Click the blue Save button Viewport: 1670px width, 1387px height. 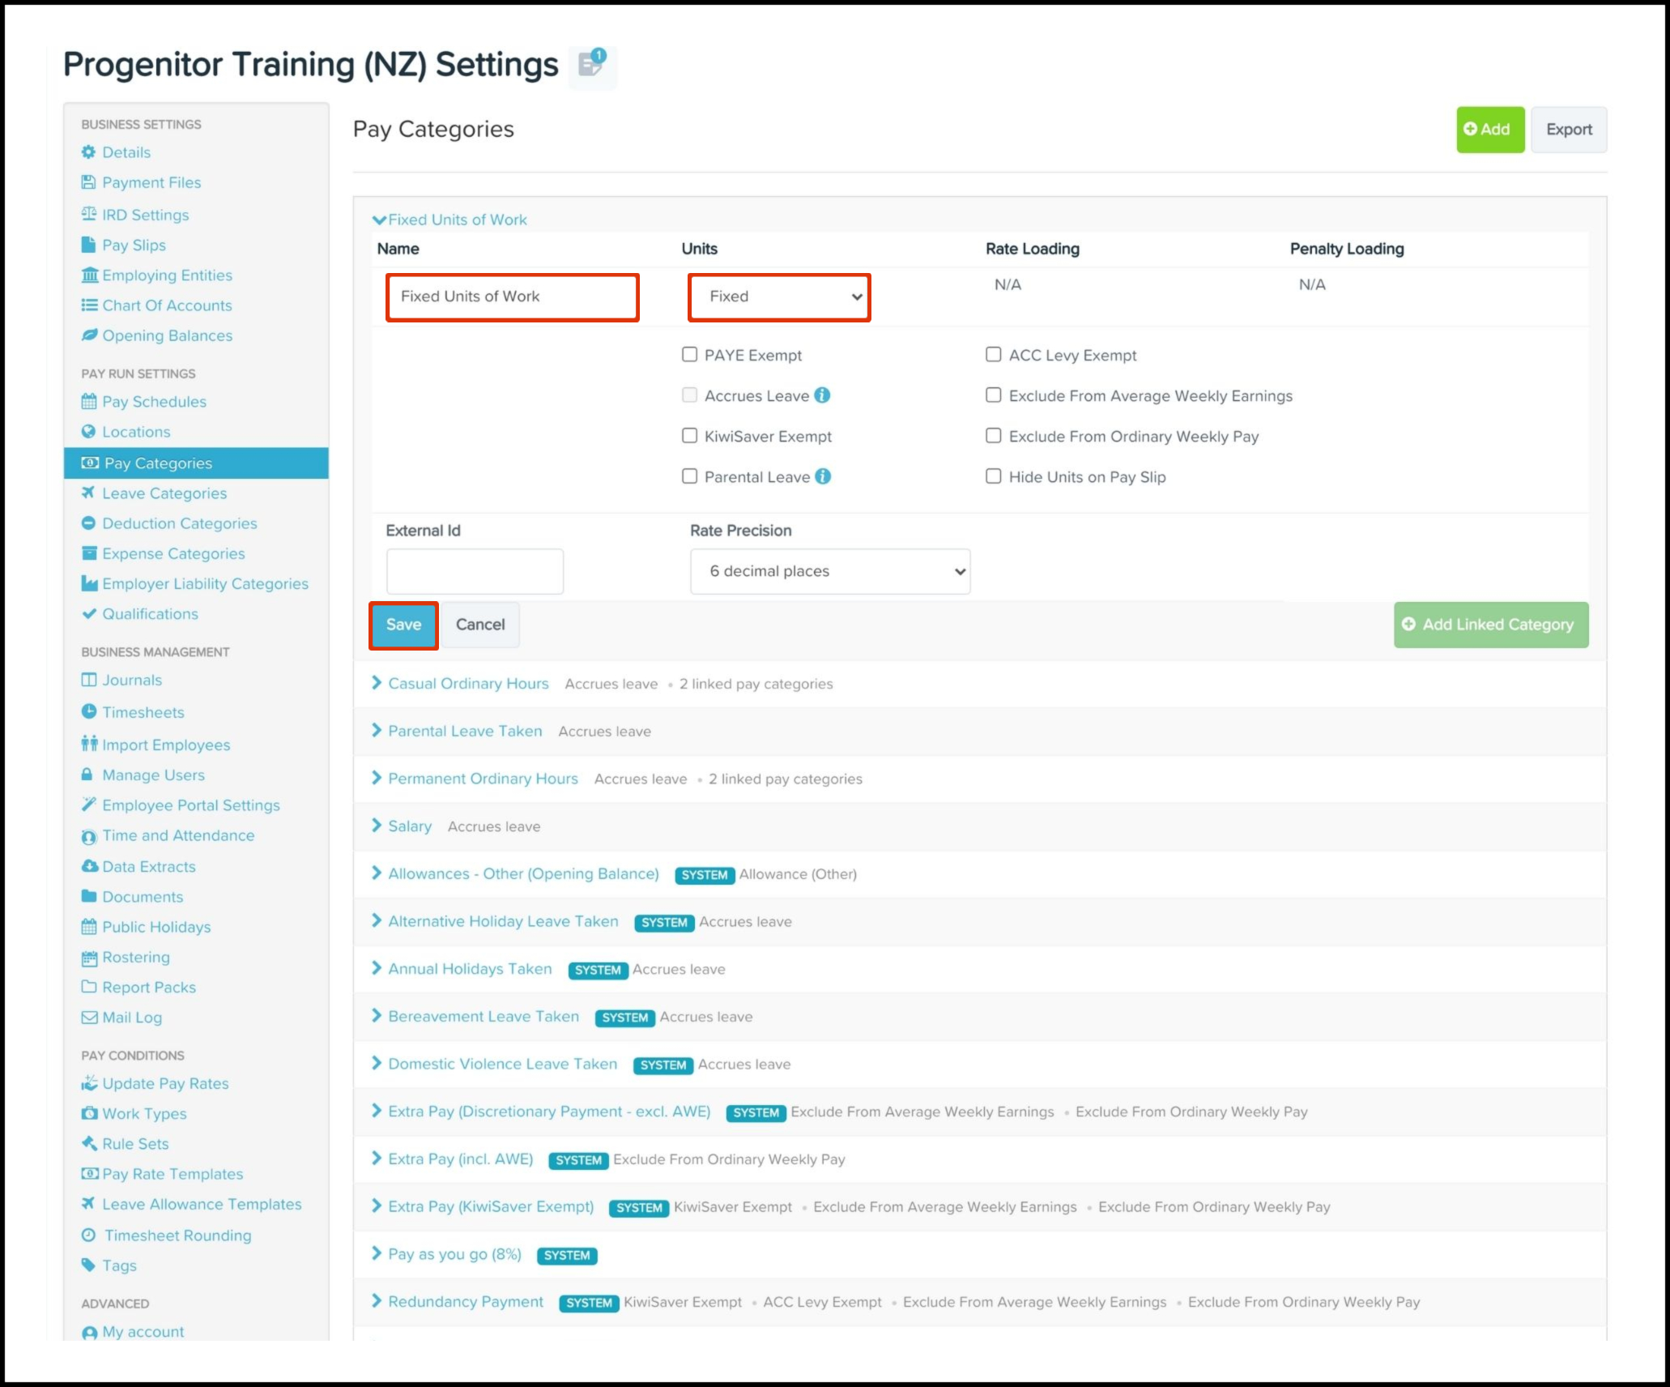[x=403, y=625]
